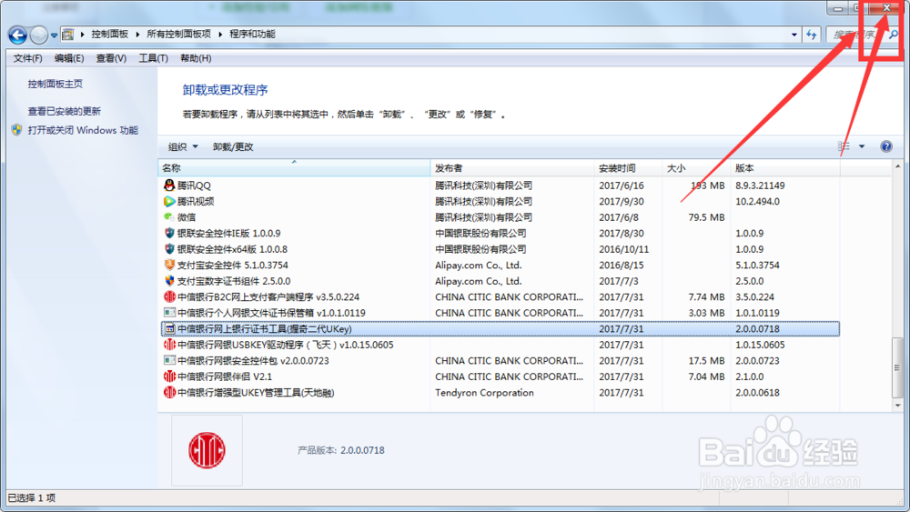Open recent pages dropdown next to Forward
This screenshot has height=512, width=910.
tap(54, 35)
